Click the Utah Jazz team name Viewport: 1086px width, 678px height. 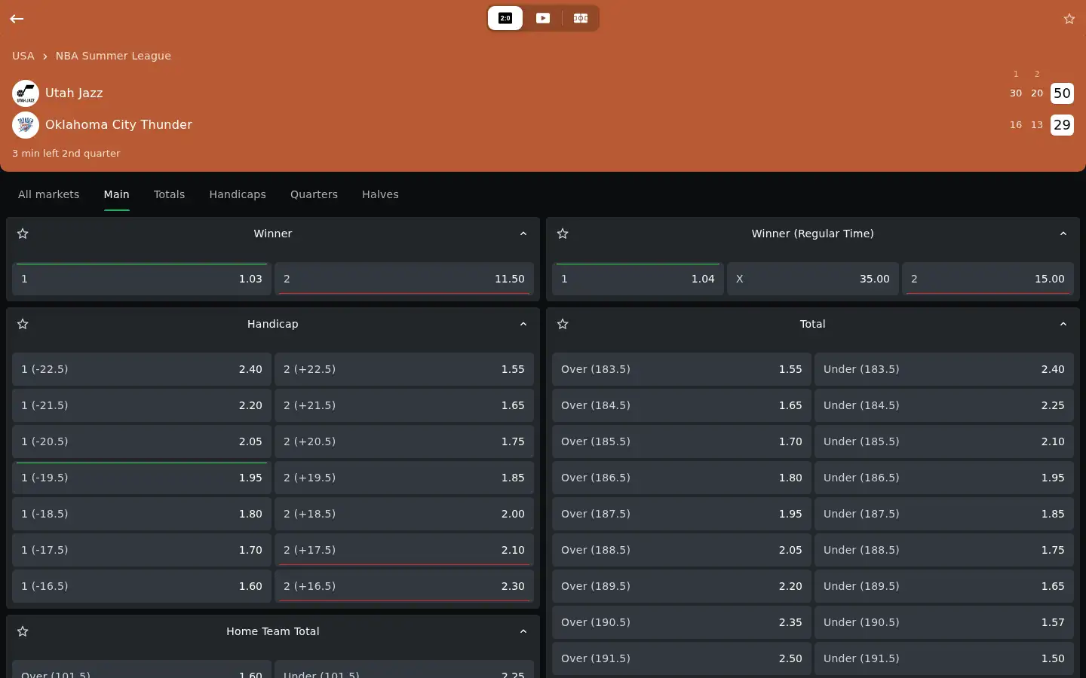[74, 93]
